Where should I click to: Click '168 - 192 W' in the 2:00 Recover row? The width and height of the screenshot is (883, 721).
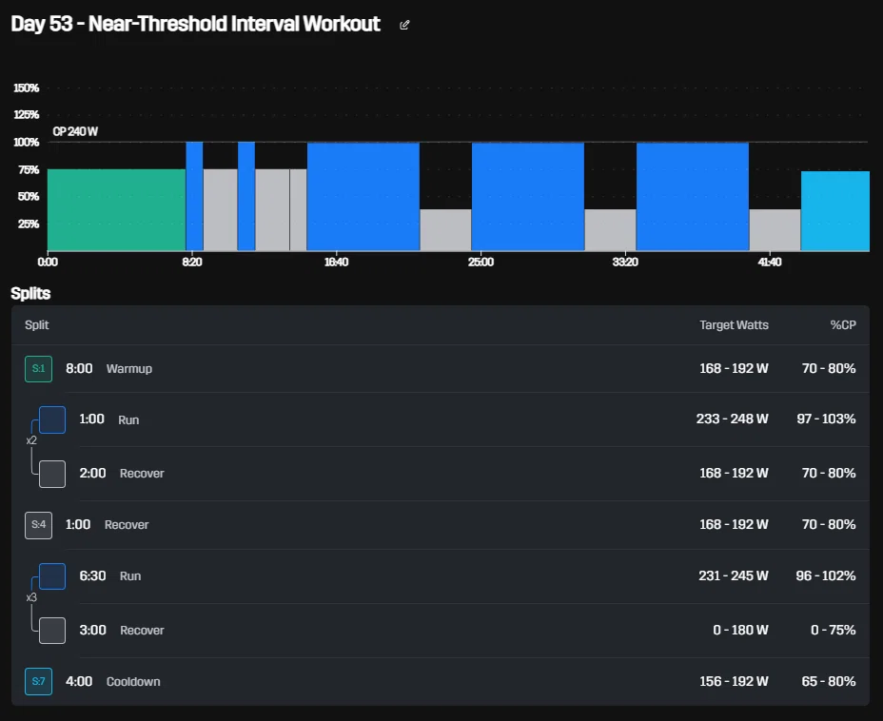[734, 473]
